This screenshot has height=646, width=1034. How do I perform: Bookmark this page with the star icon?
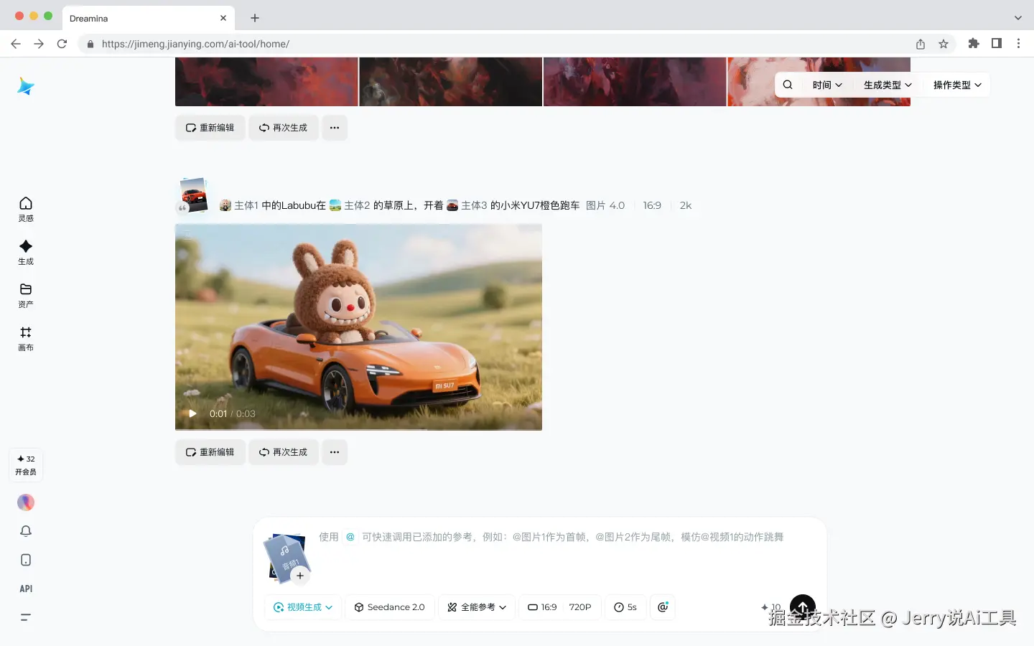[944, 44]
